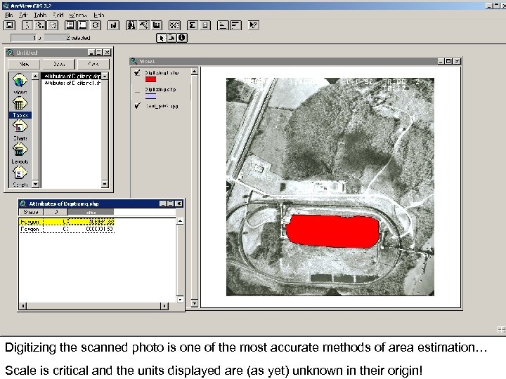This screenshot has height=379, width=506.
Task: Click the Paste toolbar icon
Action: pos(53,25)
